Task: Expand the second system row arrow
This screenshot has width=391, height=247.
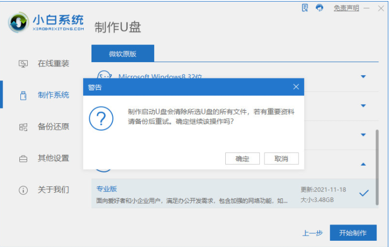Action: (363, 105)
